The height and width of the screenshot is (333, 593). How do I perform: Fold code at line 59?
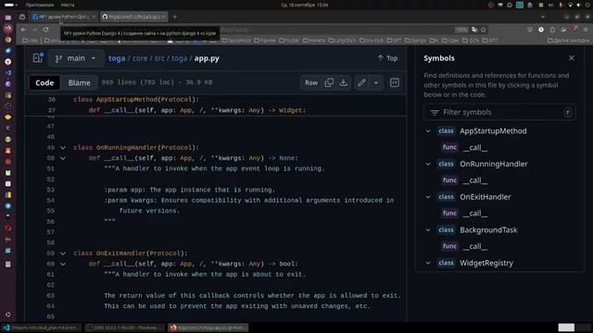point(63,253)
